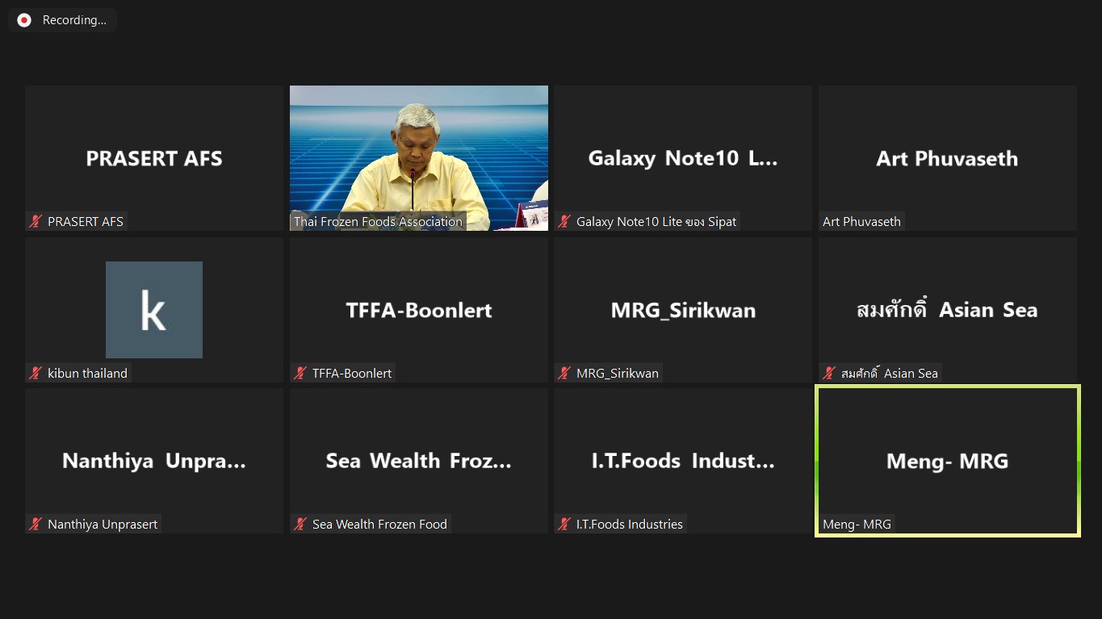This screenshot has height=619, width=1102.
Task: Select the Art Phuvaseth participant tile
Action: pyautogui.click(x=947, y=158)
